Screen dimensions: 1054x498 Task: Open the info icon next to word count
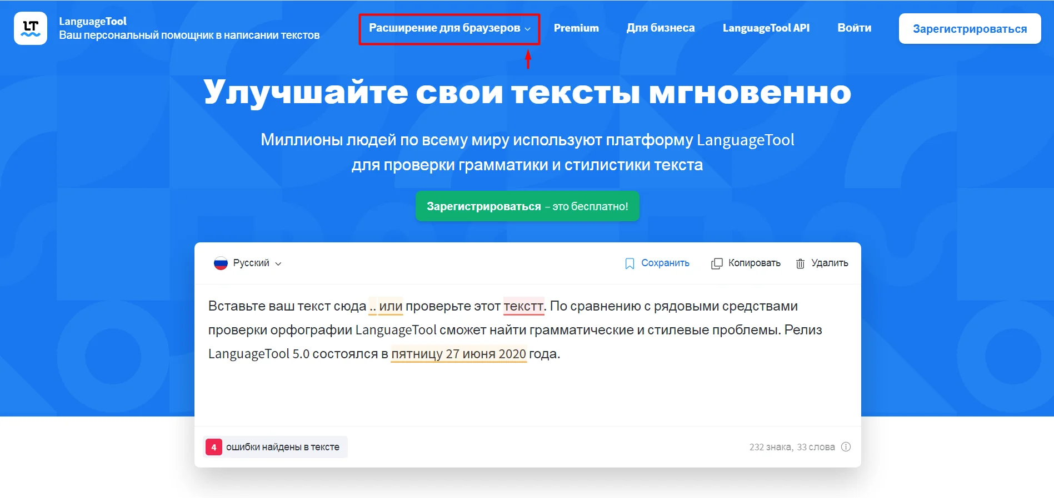846,447
